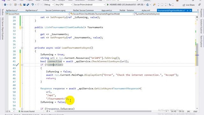
Task: Collapse the if block at line 42
Action: pyautogui.click(x=22, y=65)
